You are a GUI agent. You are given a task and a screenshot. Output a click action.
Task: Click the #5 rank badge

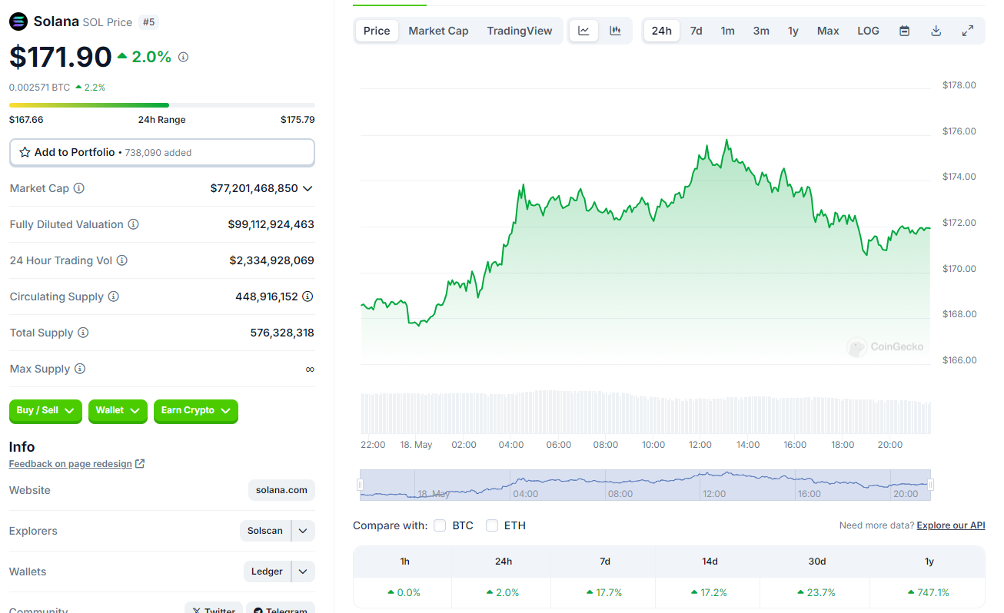pyautogui.click(x=149, y=22)
